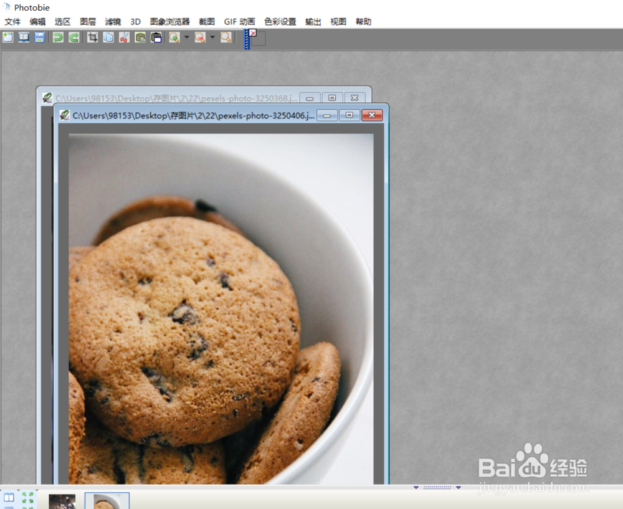
Task: Minimize the background pexels-photo-3250368 window
Action: coord(310,98)
